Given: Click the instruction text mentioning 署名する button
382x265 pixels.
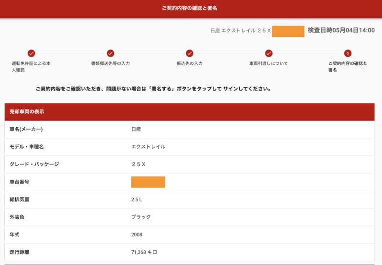Looking at the screenshot, I should pyautogui.click(x=153, y=89).
